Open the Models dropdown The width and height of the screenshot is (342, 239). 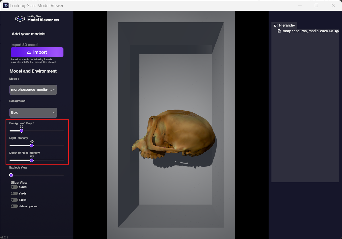33,90
